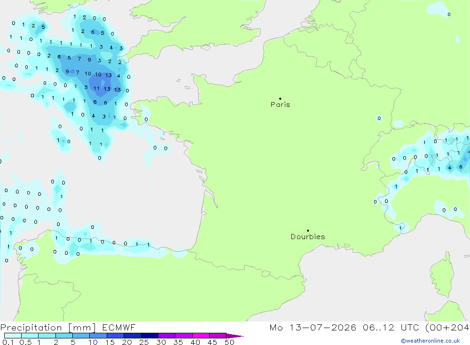Click the Paris city label
The image size is (470, 345).
(280, 104)
